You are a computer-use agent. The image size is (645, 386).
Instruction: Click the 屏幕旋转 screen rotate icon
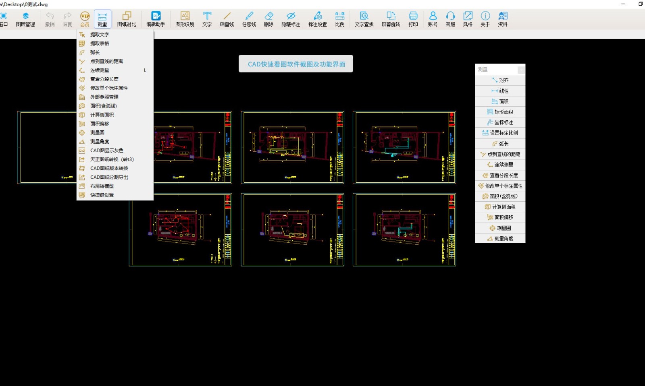(x=391, y=19)
